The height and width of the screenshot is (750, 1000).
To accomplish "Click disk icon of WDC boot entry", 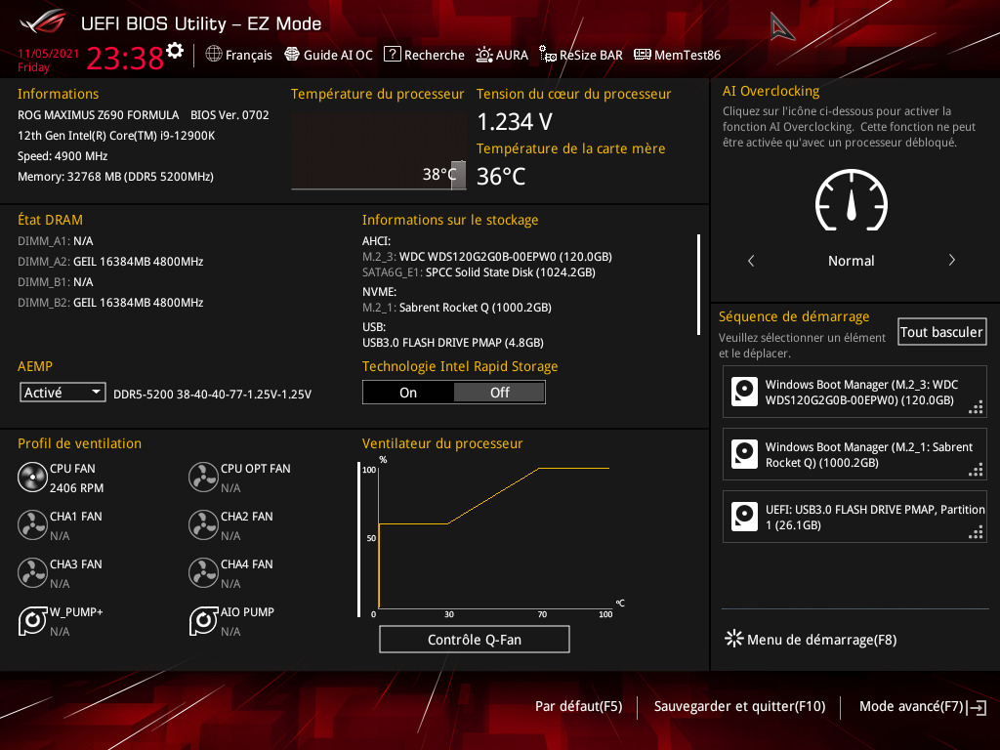I will point(744,392).
